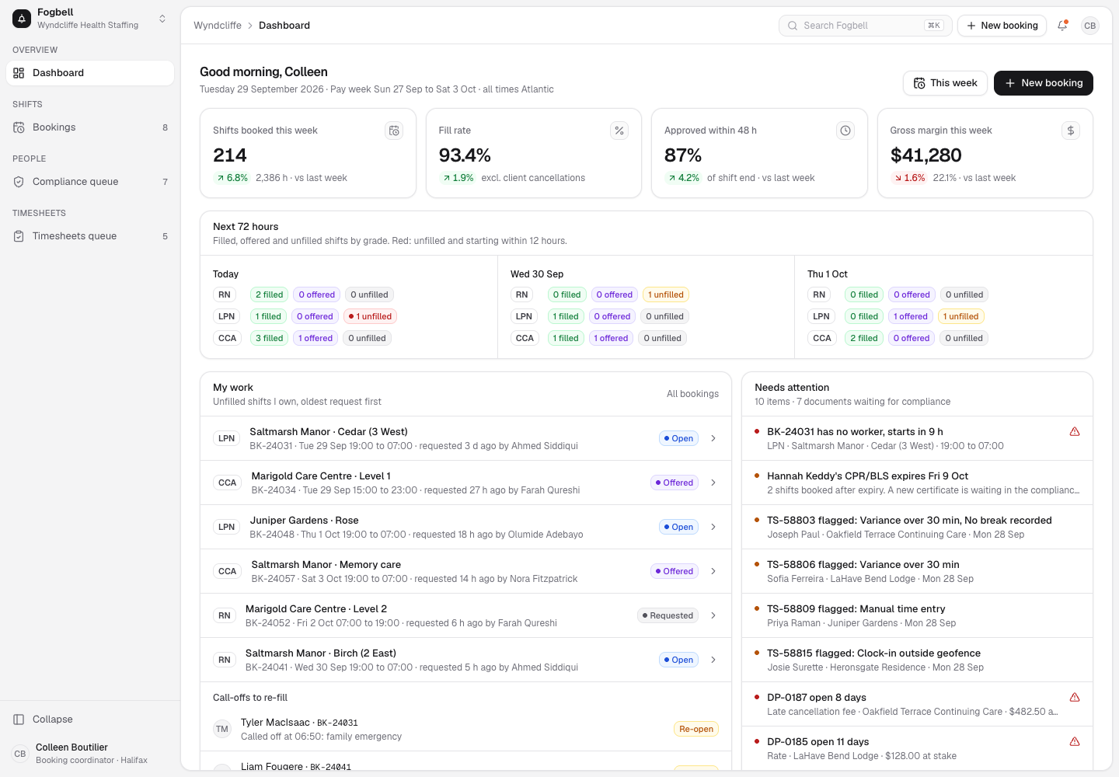Click the 1.6% down trend badge
Image resolution: width=1119 pixels, height=777 pixels.
[909, 178]
